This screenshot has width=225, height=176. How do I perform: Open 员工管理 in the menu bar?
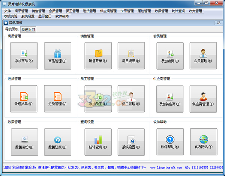72,11
